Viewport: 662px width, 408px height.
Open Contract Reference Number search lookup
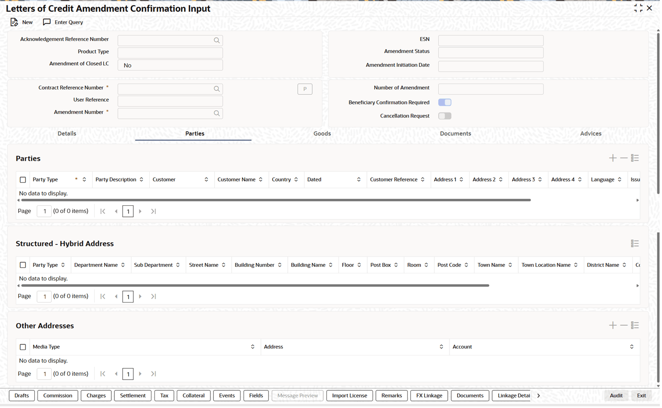(217, 89)
